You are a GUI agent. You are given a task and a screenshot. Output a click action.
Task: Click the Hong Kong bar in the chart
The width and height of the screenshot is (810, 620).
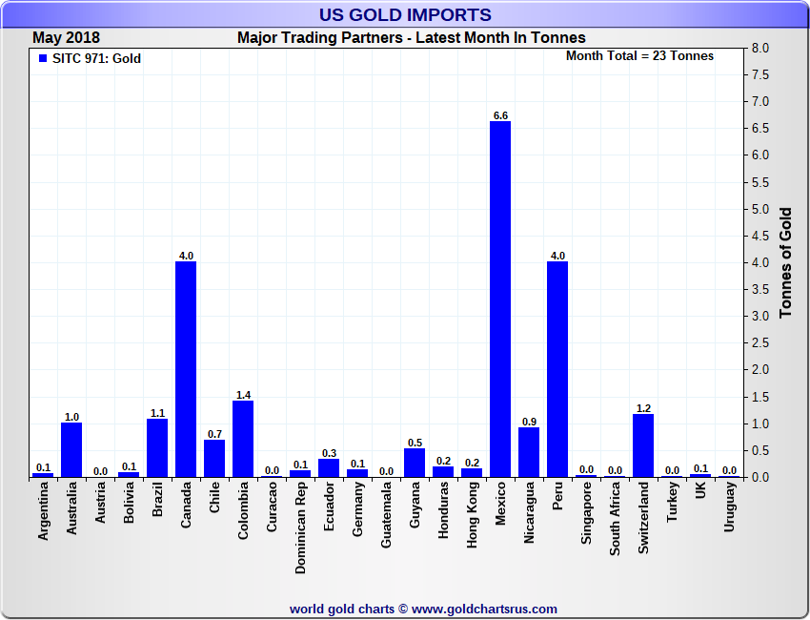(x=472, y=472)
